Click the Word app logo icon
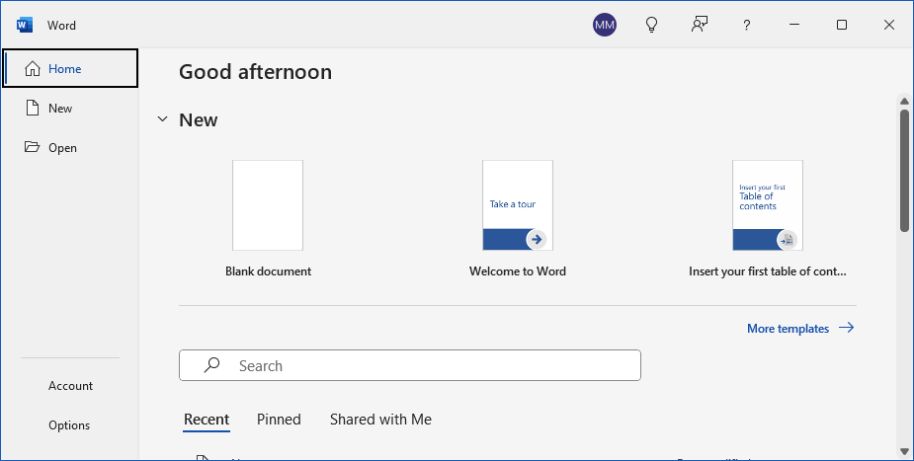 [25, 25]
